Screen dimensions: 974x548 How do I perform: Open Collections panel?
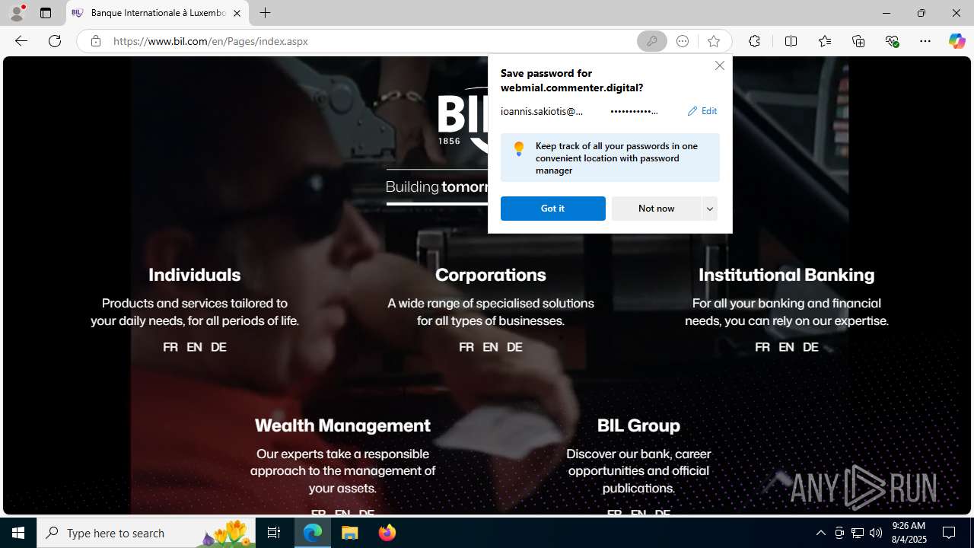(858, 41)
